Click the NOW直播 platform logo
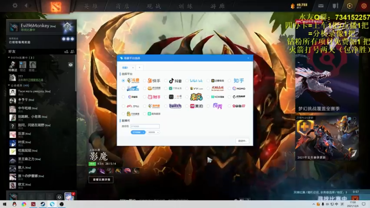This screenshot has height=208, width=370. coord(217,97)
